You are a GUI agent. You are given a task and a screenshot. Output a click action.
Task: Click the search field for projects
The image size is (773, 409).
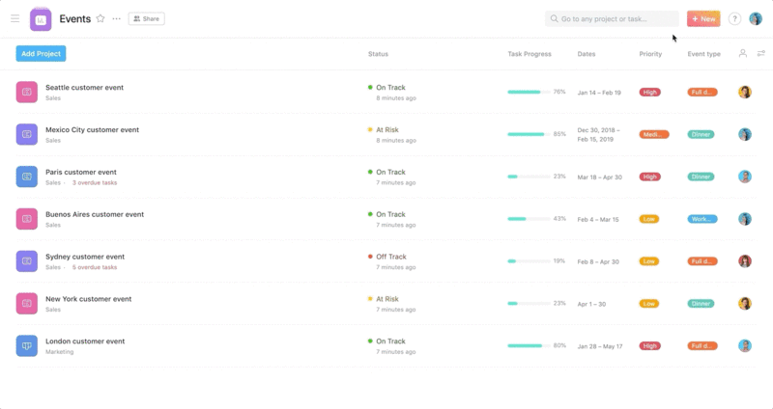point(612,18)
